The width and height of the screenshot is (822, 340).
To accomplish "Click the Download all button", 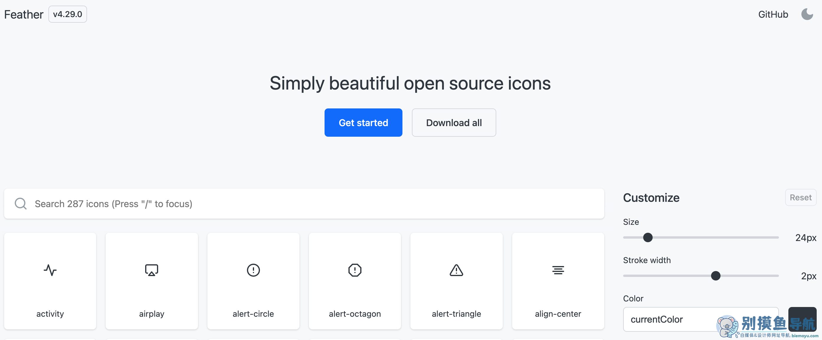I will click(454, 123).
